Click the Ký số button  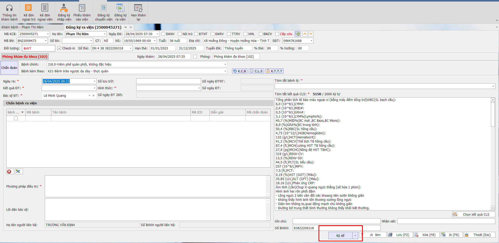tap(340, 235)
